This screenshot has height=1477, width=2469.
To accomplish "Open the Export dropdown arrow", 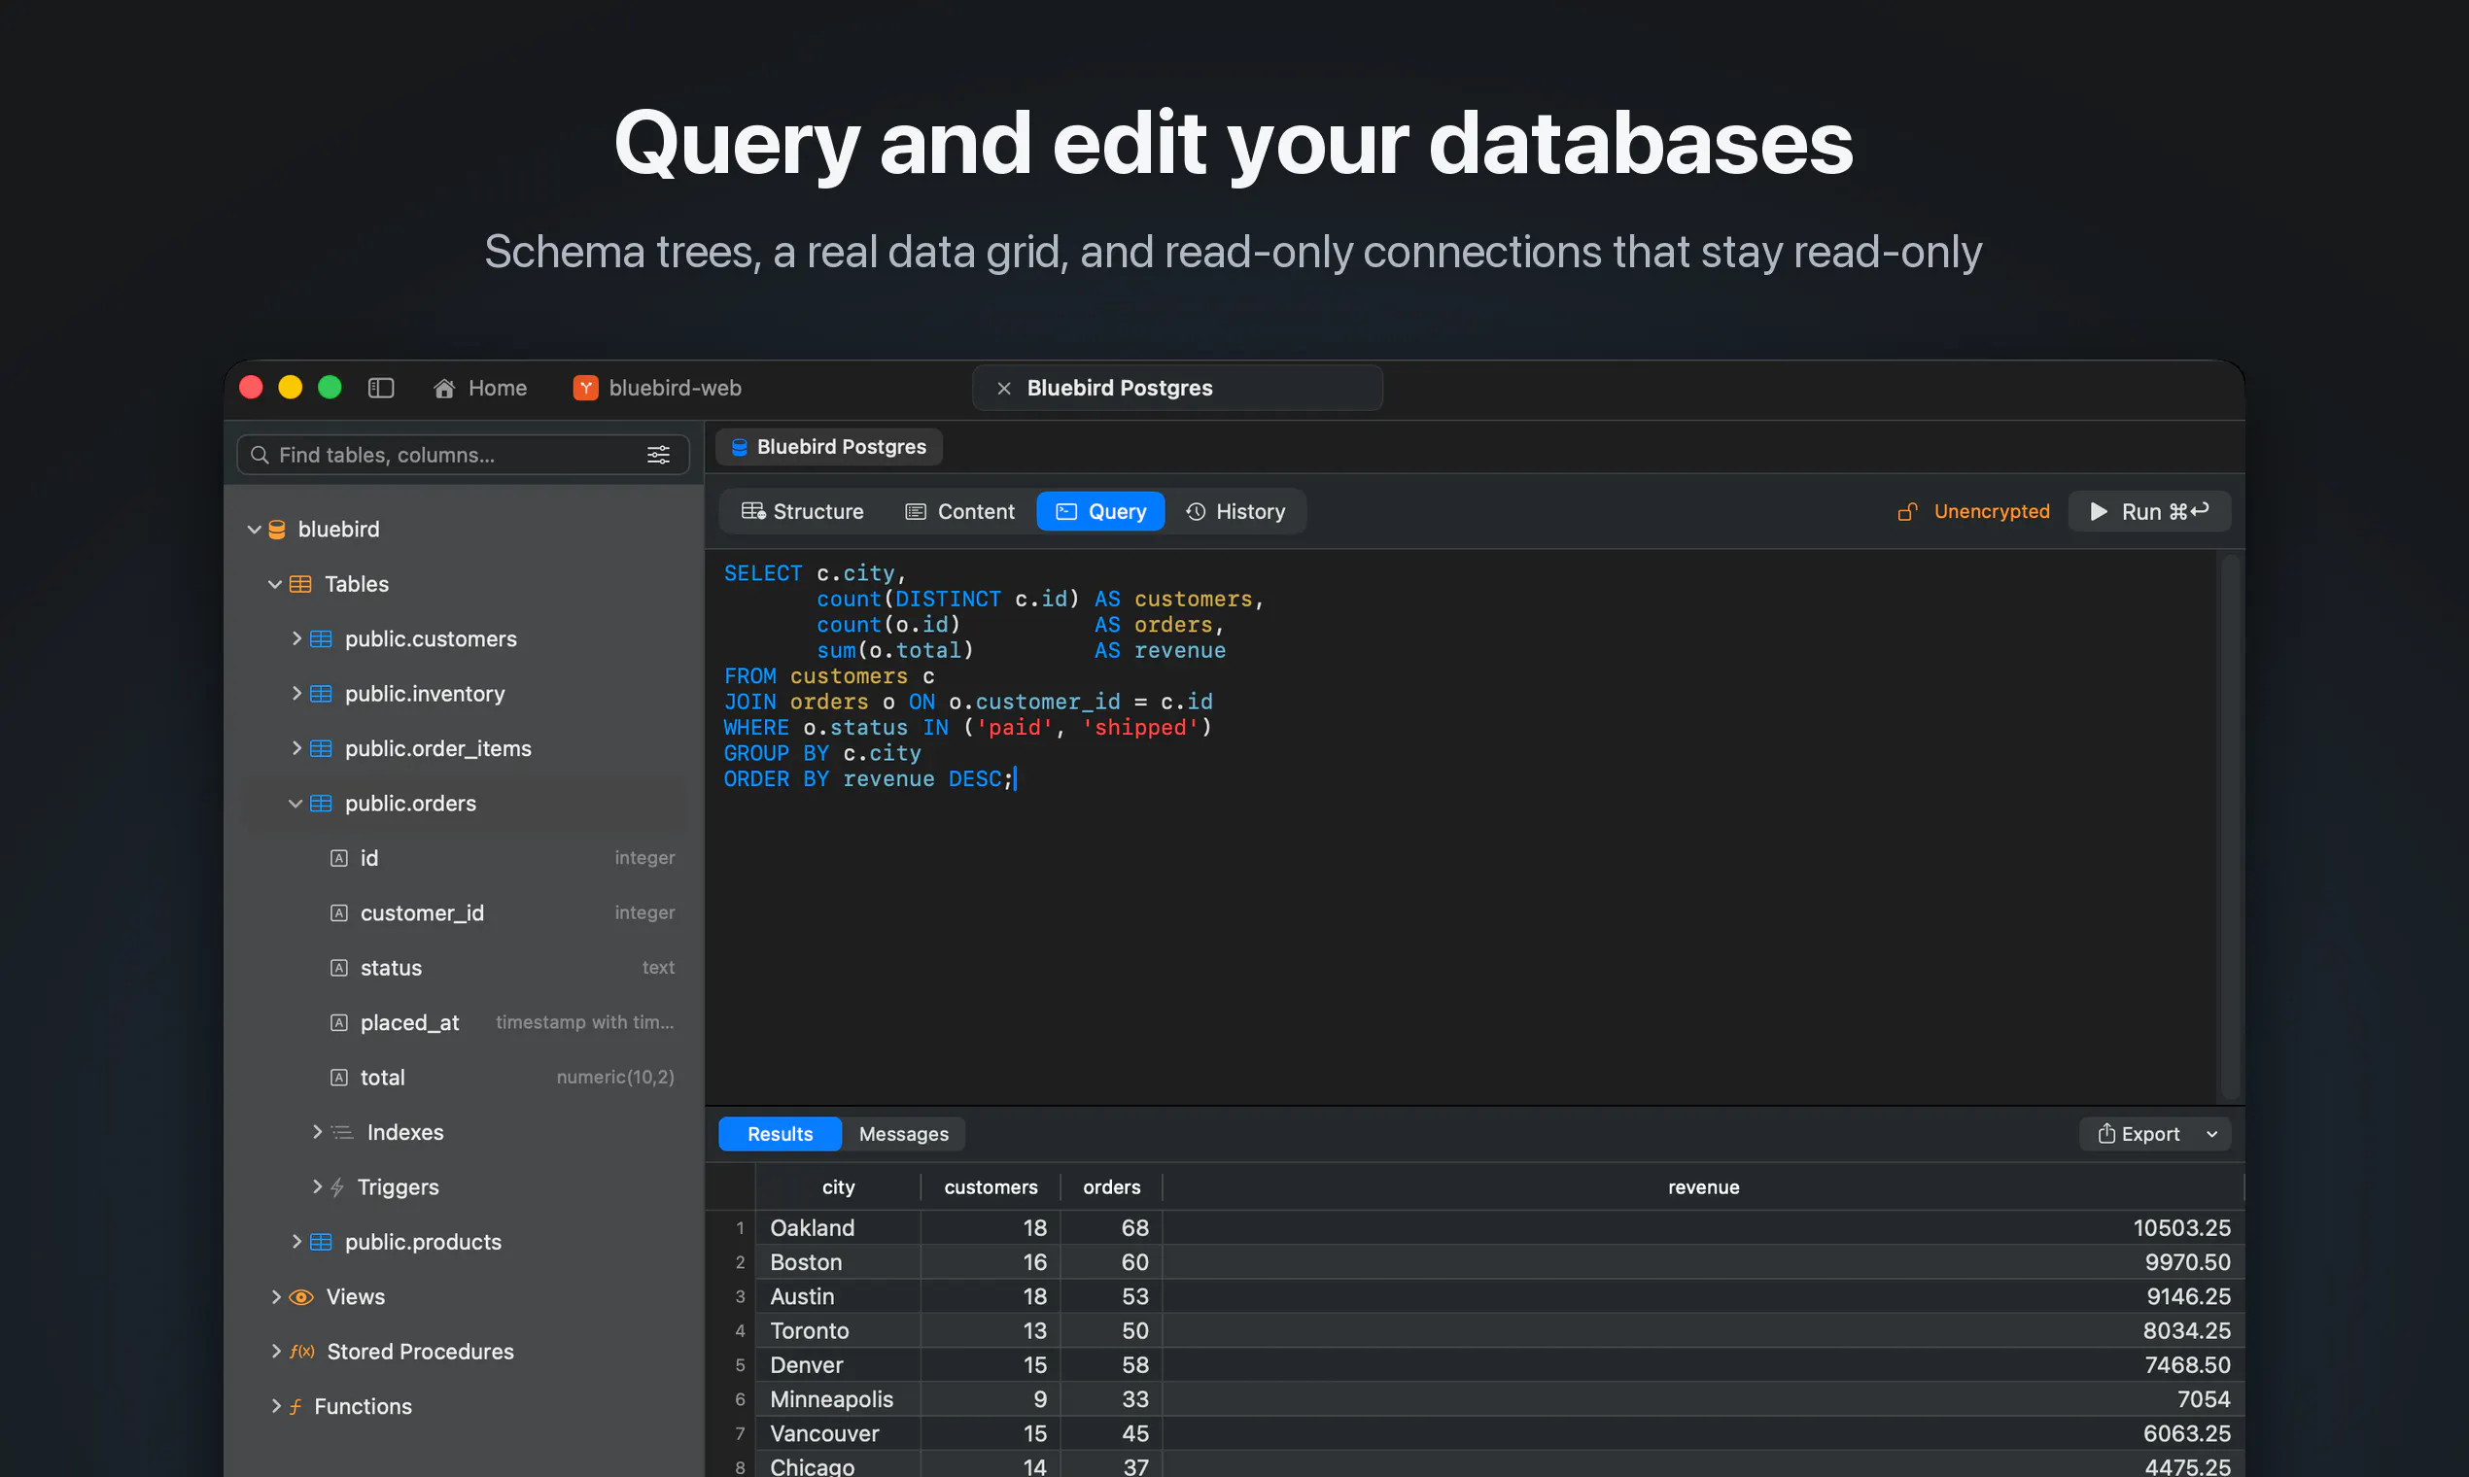I will (x=2211, y=1134).
